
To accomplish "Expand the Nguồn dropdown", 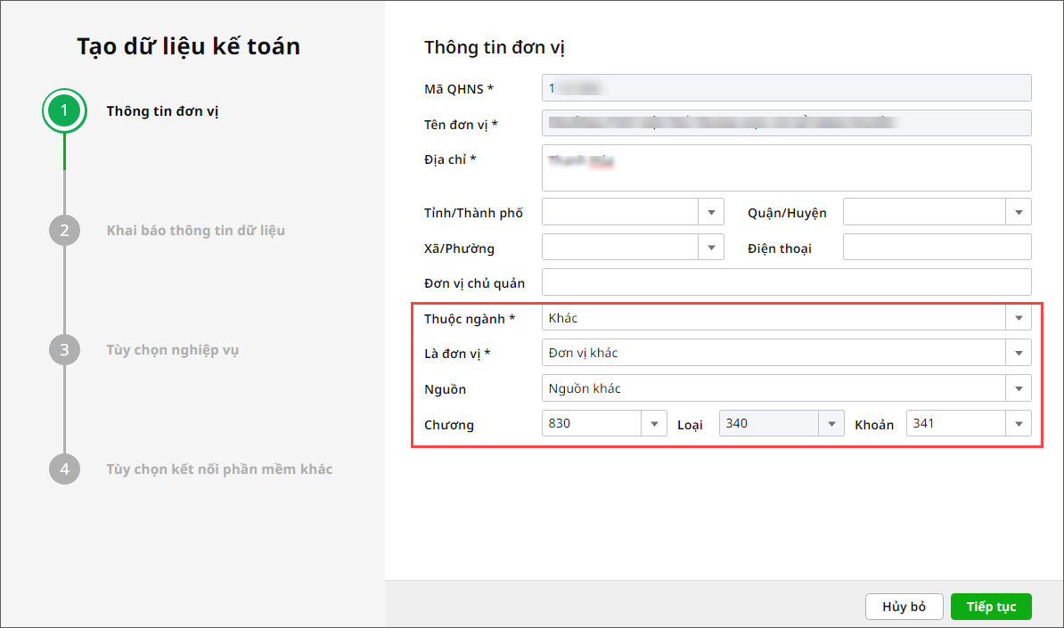I will point(1019,388).
